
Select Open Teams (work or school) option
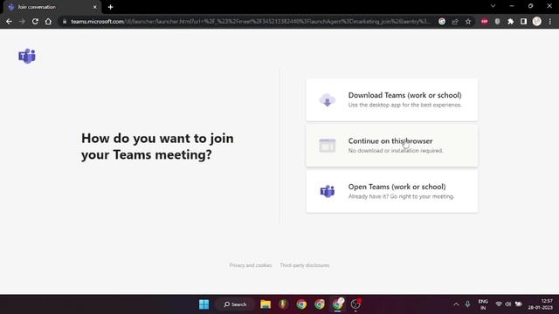tap(392, 192)
